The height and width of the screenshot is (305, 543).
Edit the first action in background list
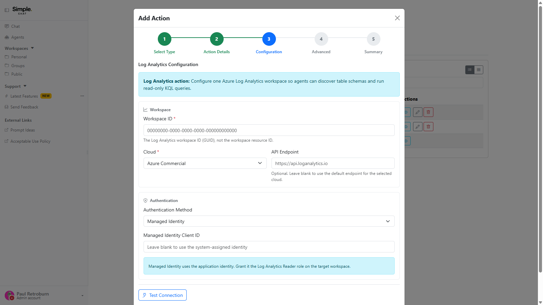point(418,112)
